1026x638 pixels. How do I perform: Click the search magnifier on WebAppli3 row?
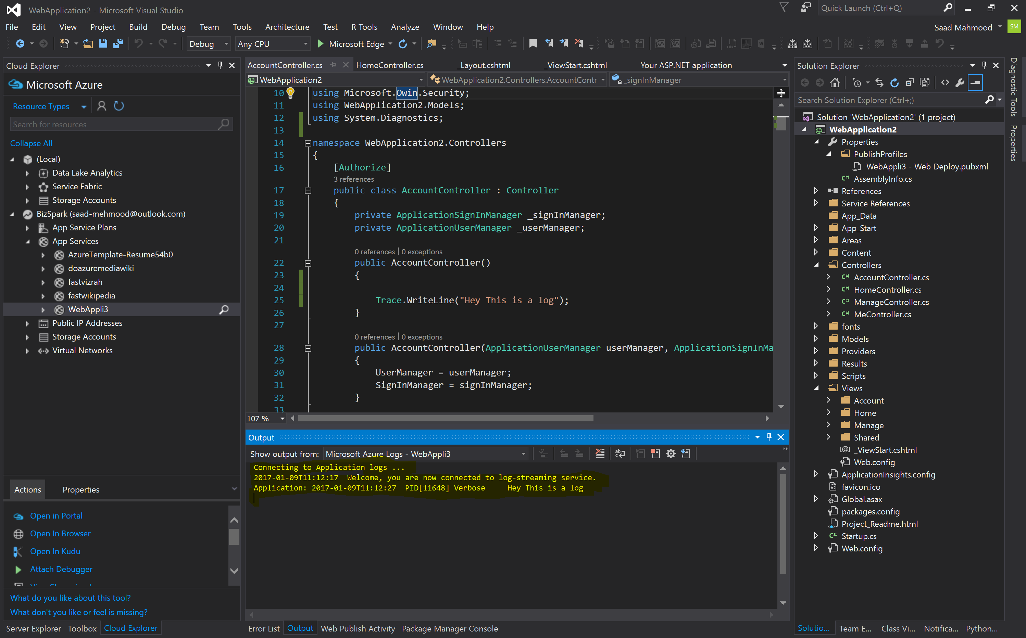[x=224, y=310]
